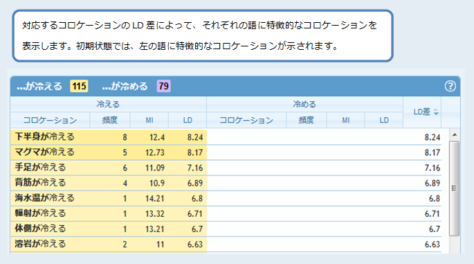Sort by 冷える LD column header

click(x=188, y=120)
